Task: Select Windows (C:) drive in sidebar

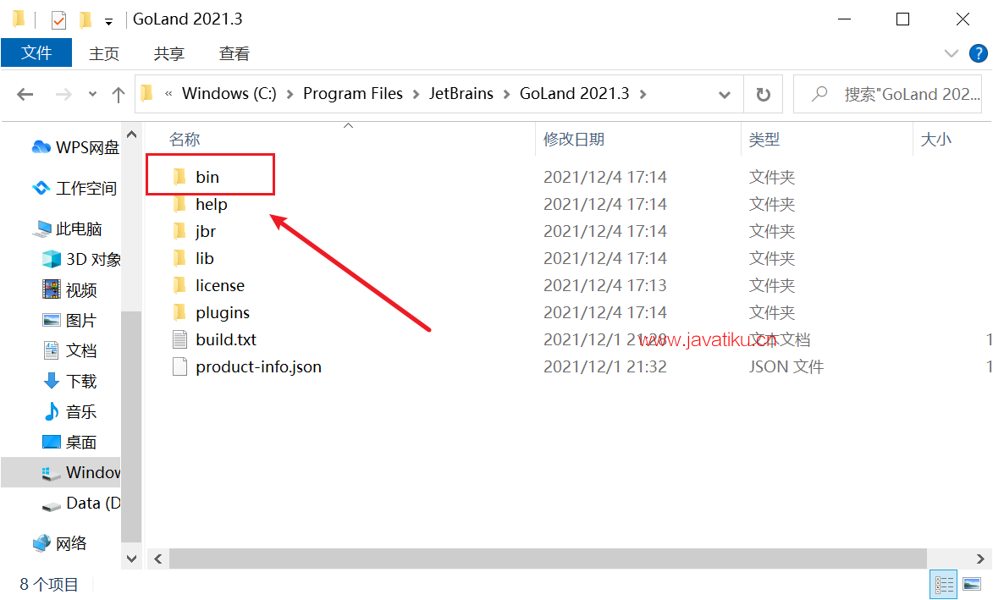Action: pos(61,472)
